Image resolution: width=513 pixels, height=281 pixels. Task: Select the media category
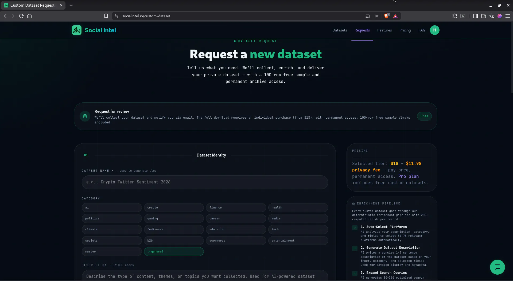point(298,218)
